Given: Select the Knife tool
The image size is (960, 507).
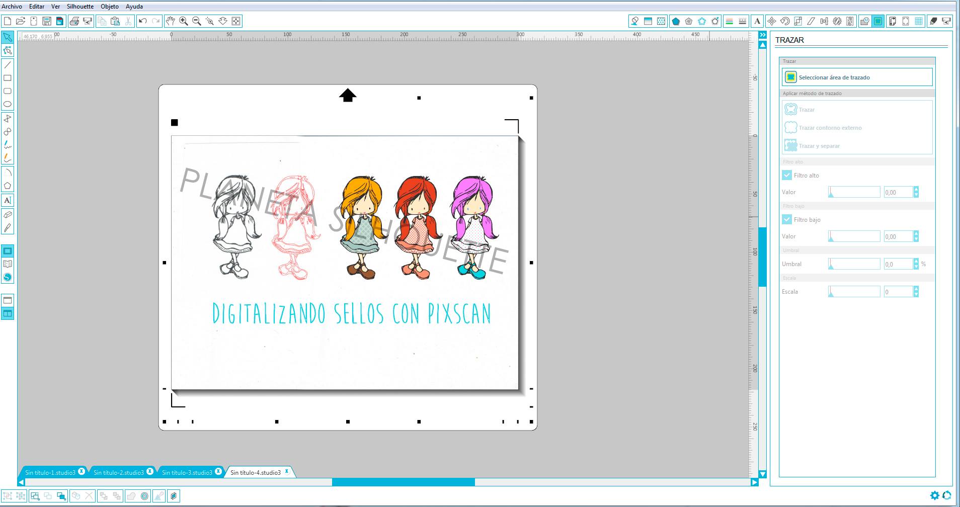Looking at the screenshot, I should (8, 228).
